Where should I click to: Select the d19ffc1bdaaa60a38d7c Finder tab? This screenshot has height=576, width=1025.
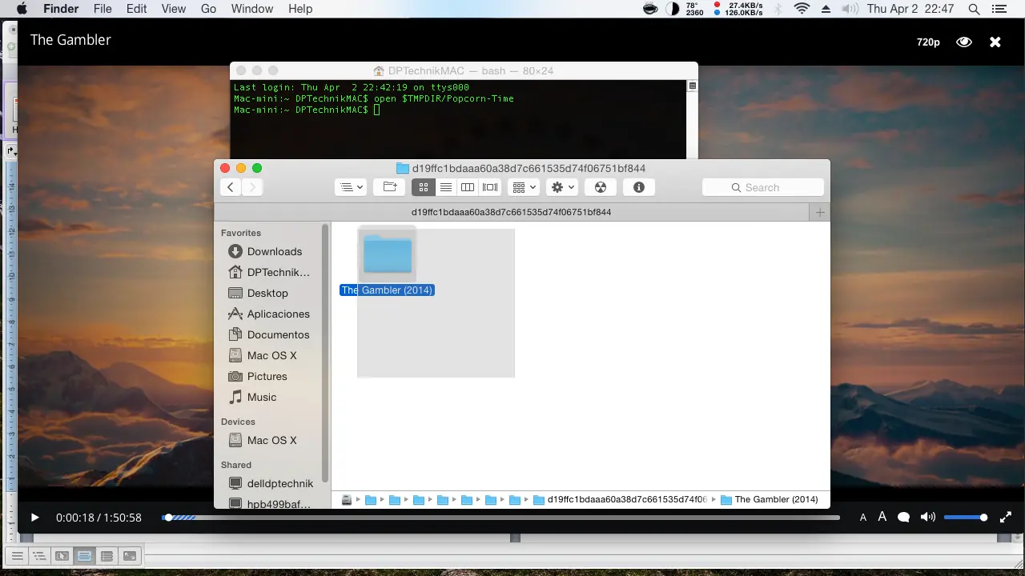[512, 212]
